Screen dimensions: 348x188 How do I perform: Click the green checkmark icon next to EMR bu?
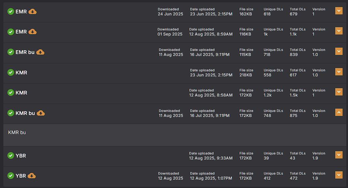click(x=11, y=52)
